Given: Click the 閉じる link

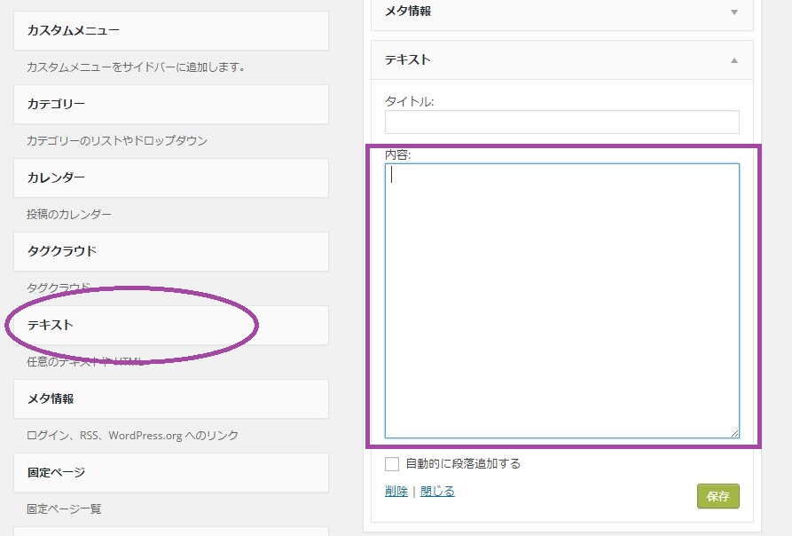Looking at the screenshot, I should point(437,492).
